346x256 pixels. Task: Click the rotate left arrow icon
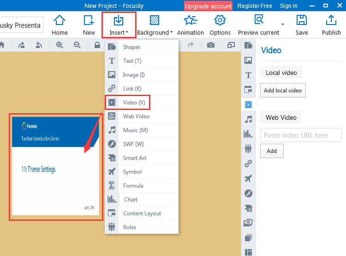coord(39,45)
